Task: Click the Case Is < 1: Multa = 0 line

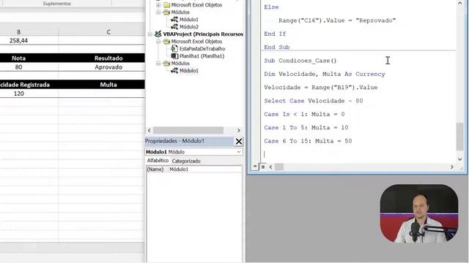Action: tap(304, 114)
